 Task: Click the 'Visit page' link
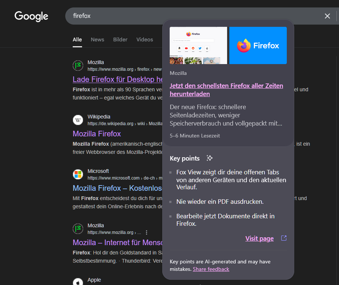click(x=260, y=238)
